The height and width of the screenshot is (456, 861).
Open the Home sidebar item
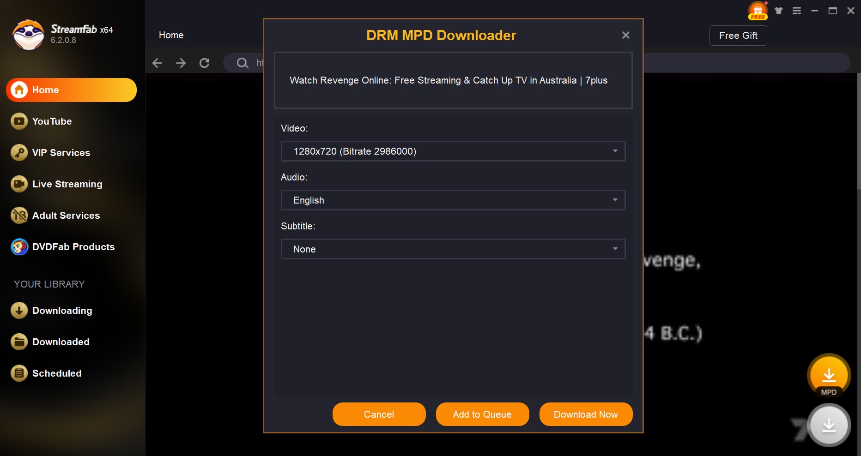(x=71, y=90)
